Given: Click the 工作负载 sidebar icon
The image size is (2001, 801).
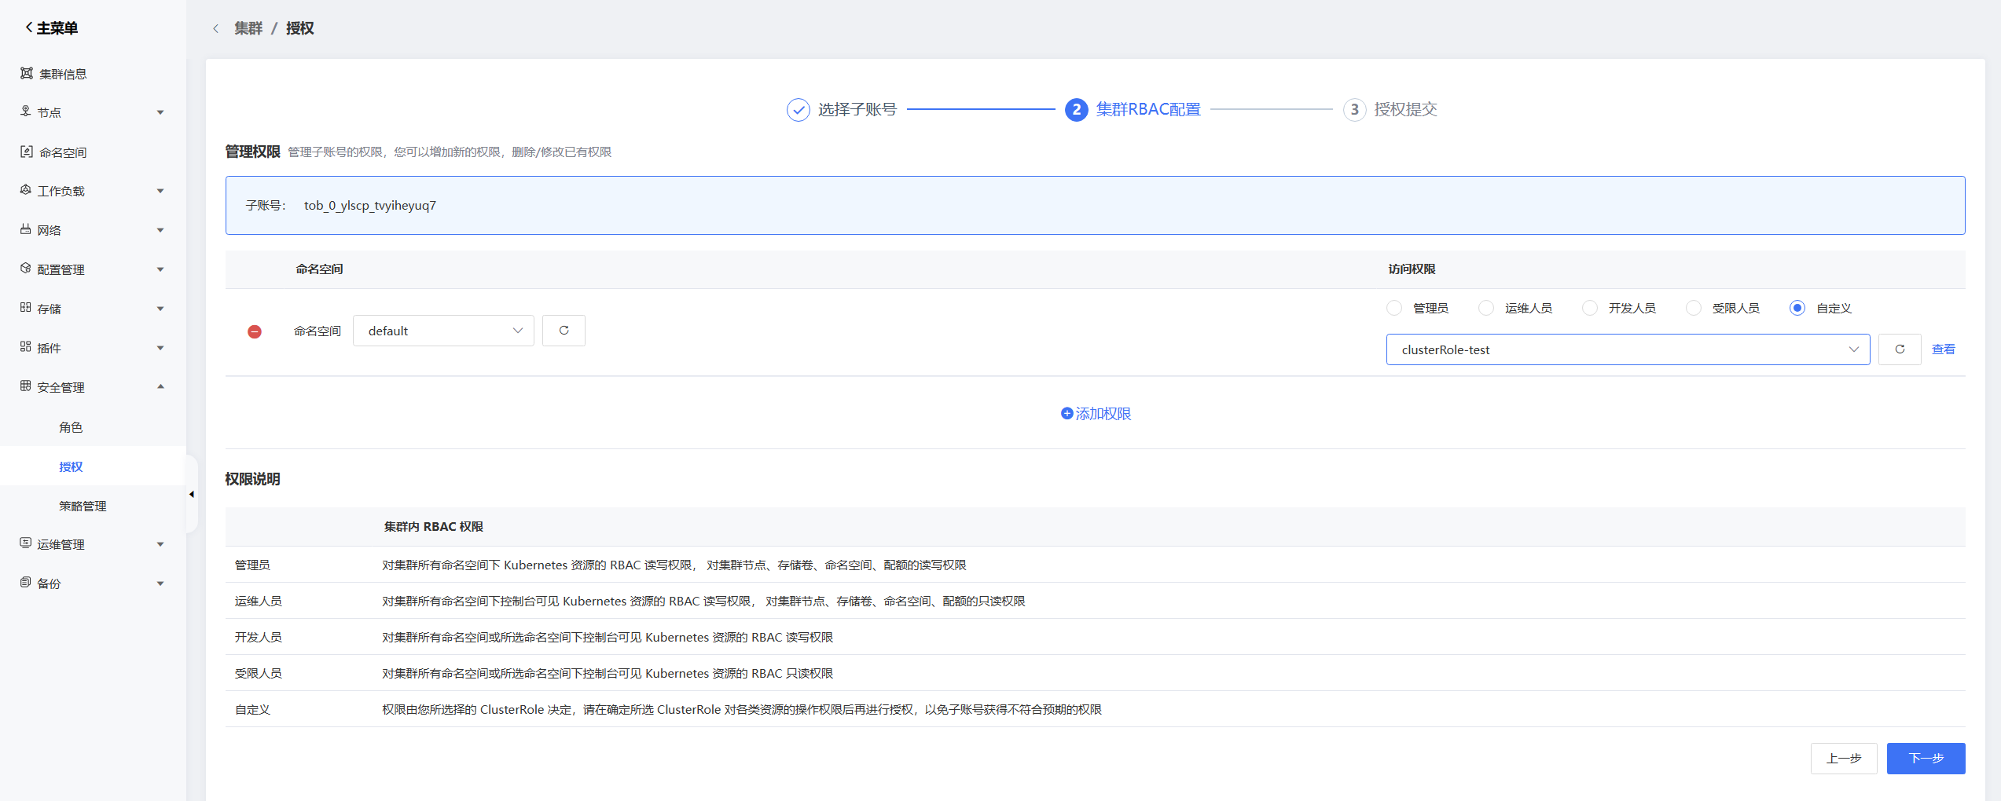Looking at the screenshot, I should 26,190.
